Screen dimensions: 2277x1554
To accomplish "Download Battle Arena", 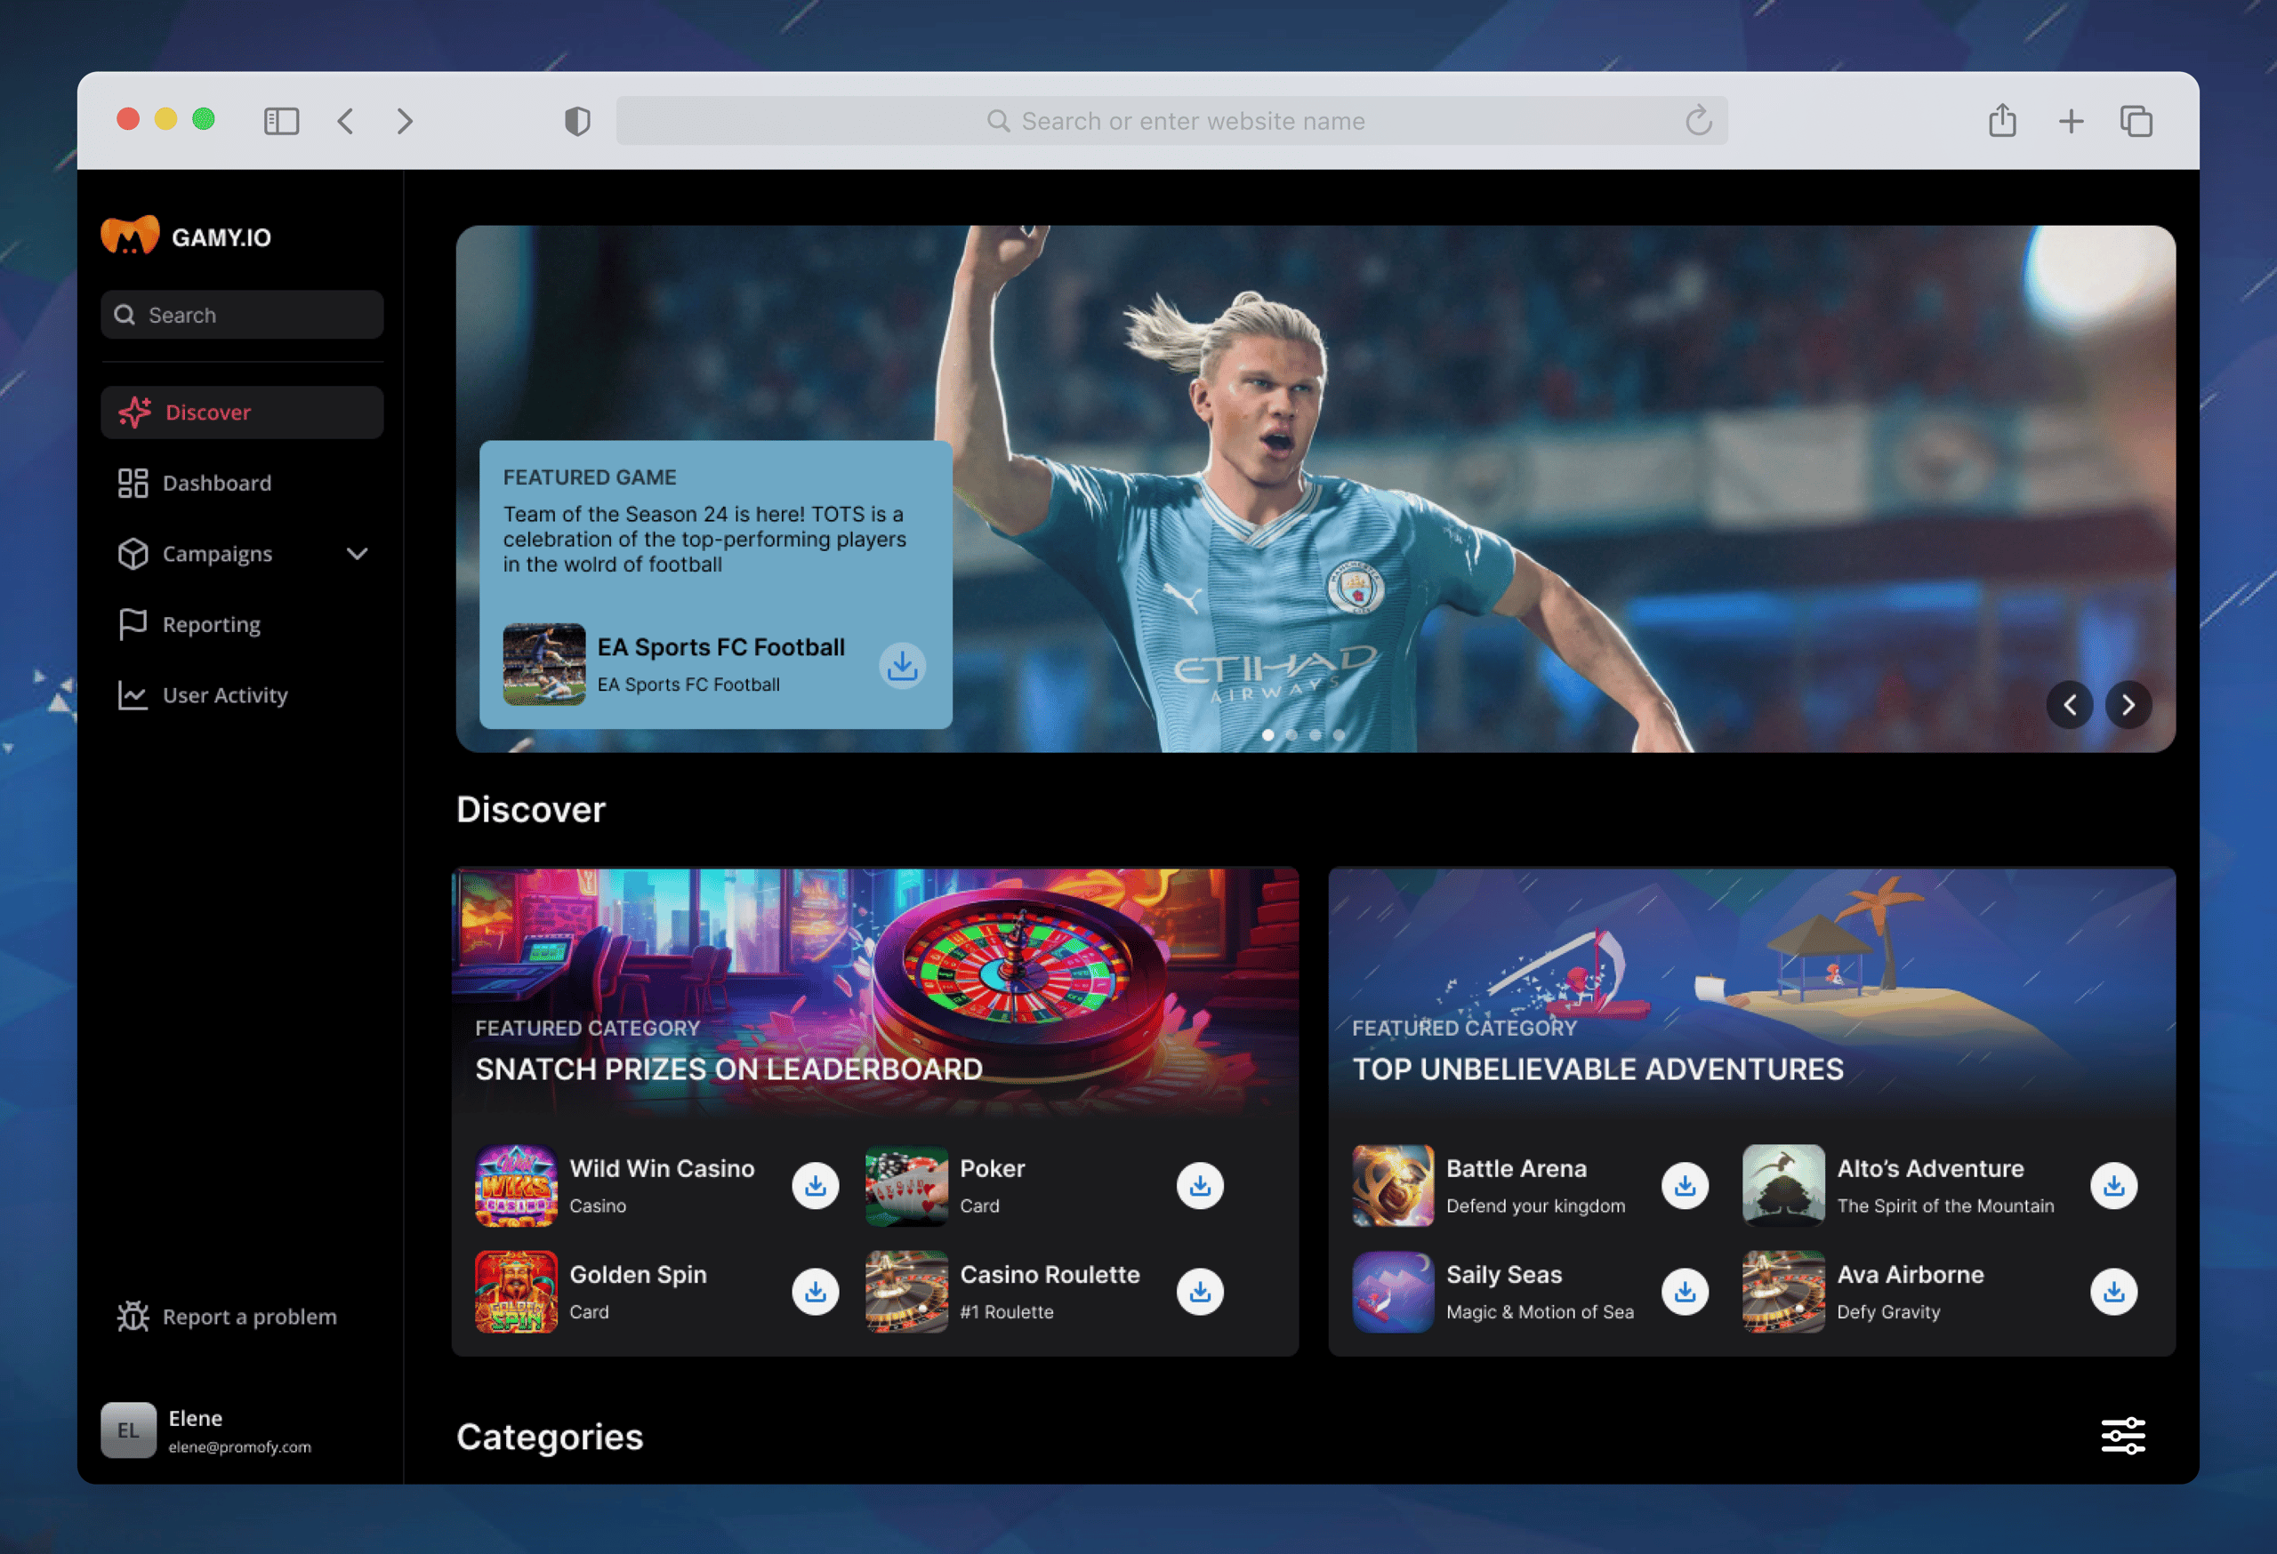I will pos(1686,1186).
